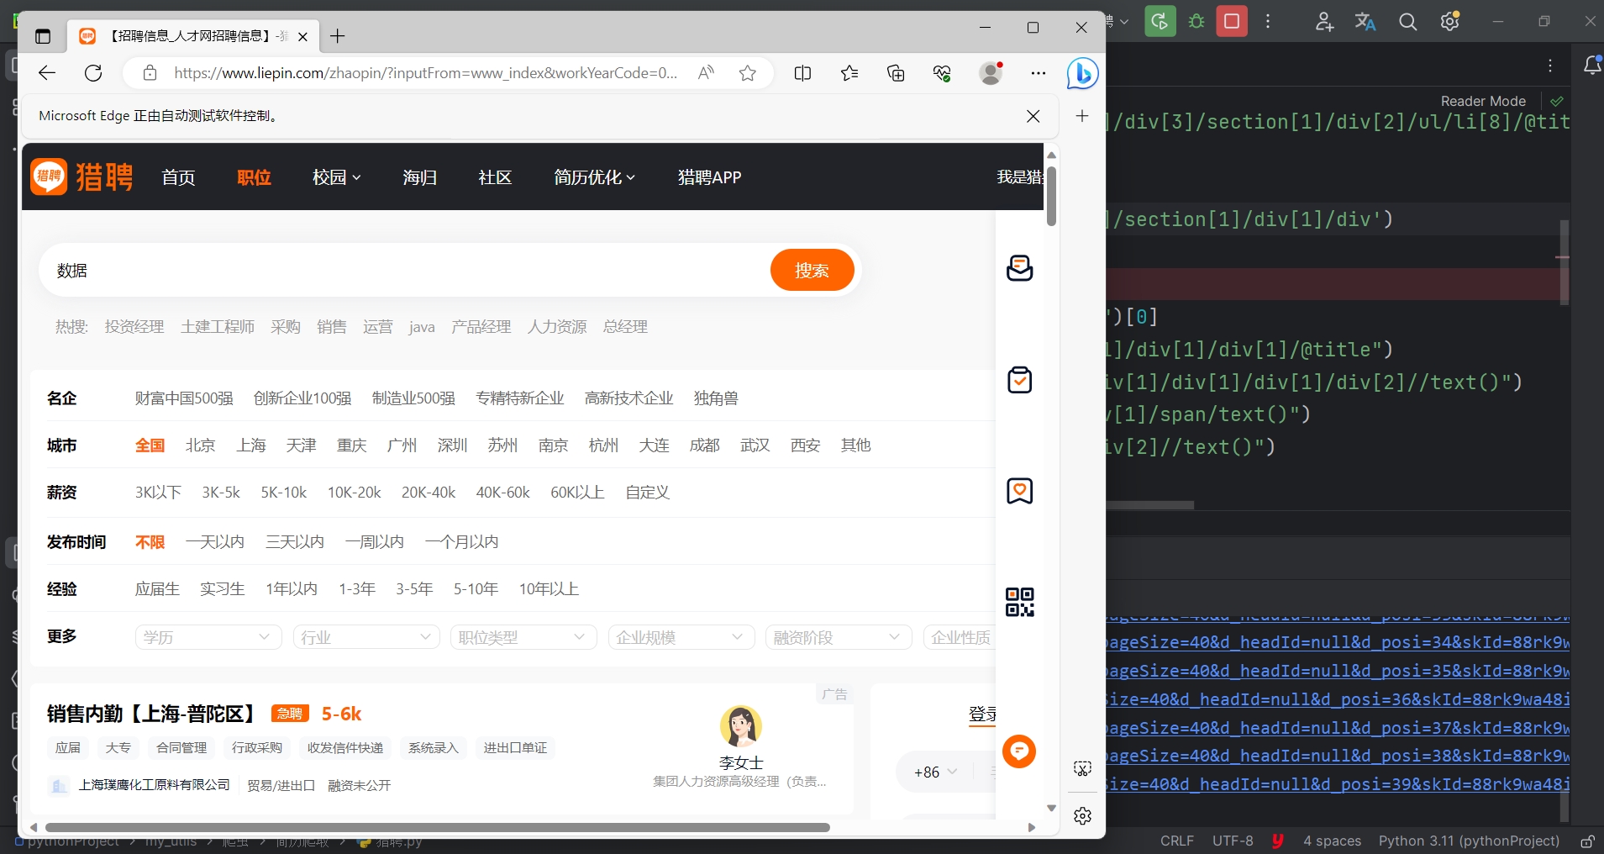The image size is (1604, 854).
Task: Click the page vertical scrollbar thumb
Action: (1051, 196)
